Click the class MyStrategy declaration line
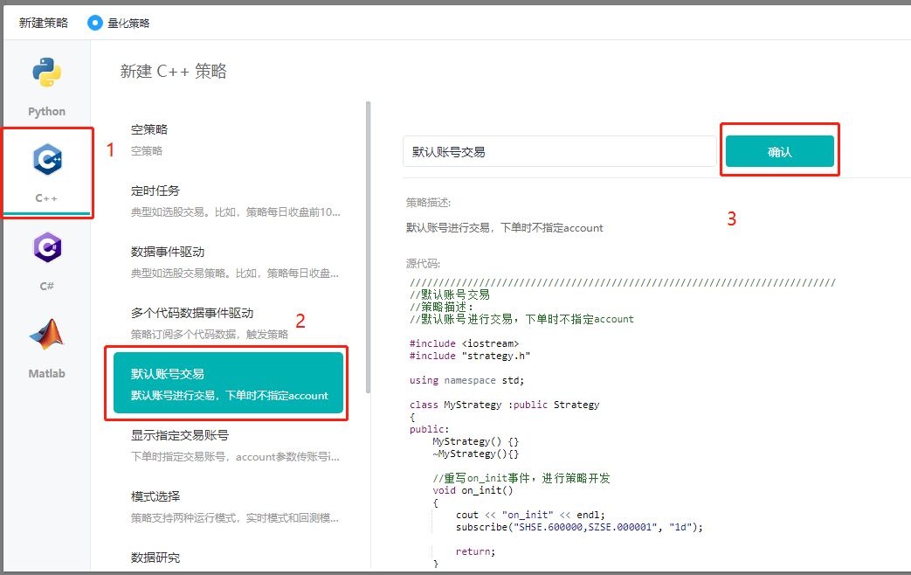Viewport: 911px width, 575px height. click(x=504, y=404)
